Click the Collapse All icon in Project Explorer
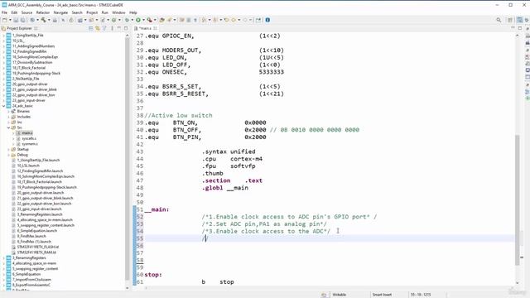The width and height of the screenshot is (530, 298). 90,28
